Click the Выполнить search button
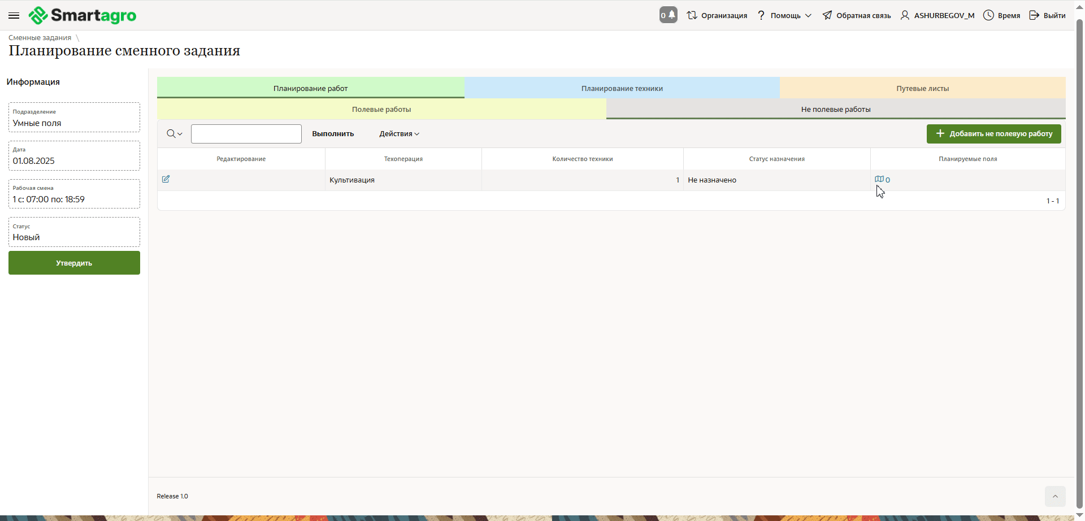This screenshot has width=1085, height=521. [333, 134]
